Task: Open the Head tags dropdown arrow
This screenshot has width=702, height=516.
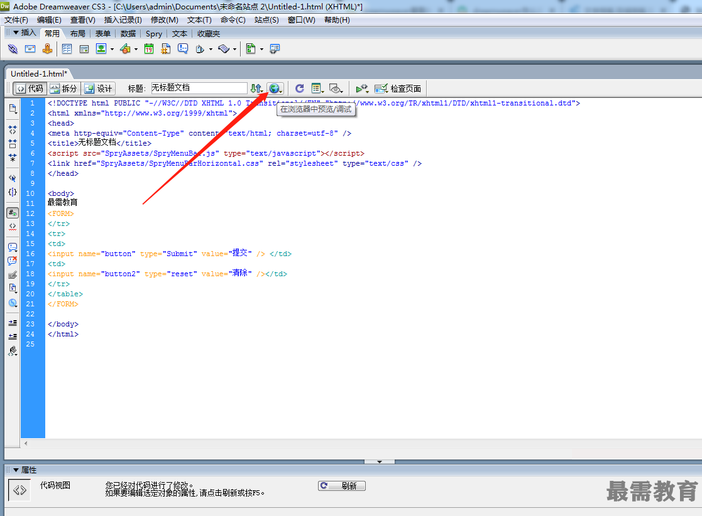Action: (x=211, y=49)
